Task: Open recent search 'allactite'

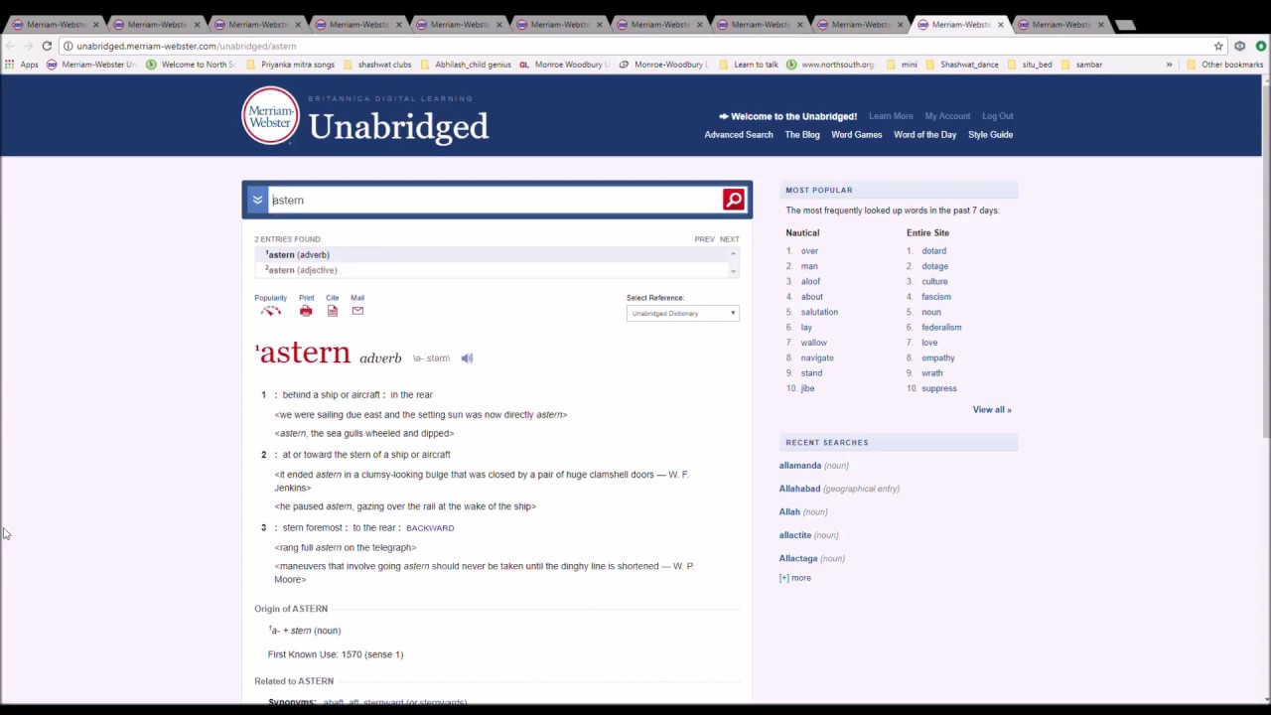Action: [795, 535]
